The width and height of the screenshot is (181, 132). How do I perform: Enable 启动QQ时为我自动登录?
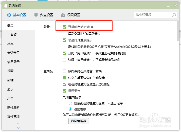pos(65,34)
